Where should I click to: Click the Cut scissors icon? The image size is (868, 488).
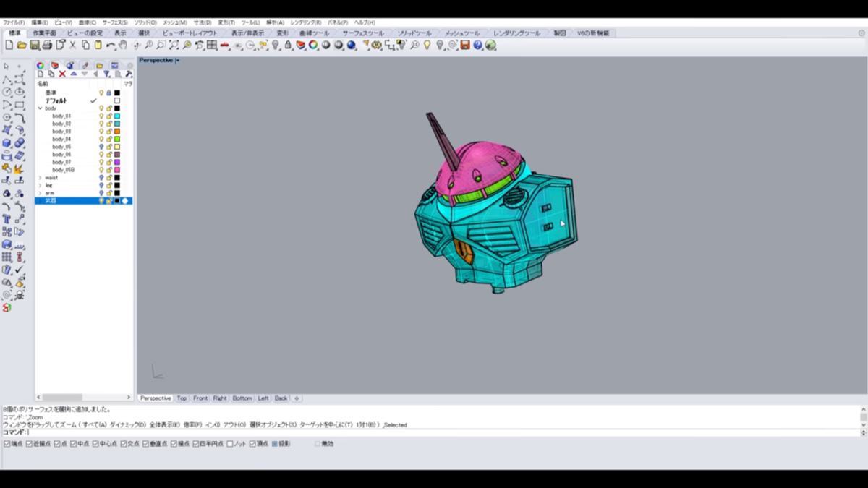[x=73, y=46]
